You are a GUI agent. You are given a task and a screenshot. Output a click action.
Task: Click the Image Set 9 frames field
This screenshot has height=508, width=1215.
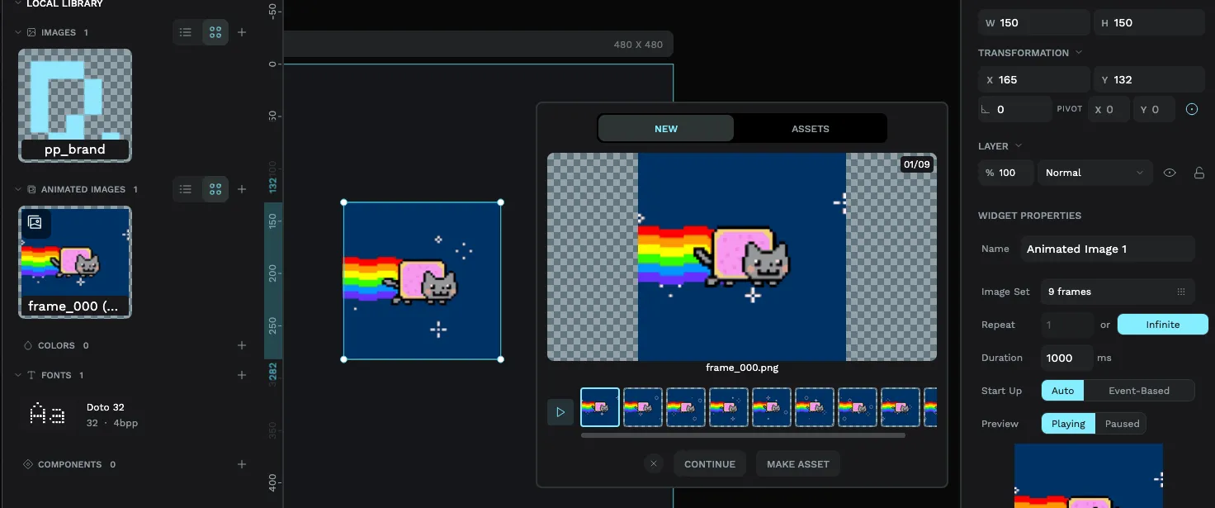tap(1118, 292)
